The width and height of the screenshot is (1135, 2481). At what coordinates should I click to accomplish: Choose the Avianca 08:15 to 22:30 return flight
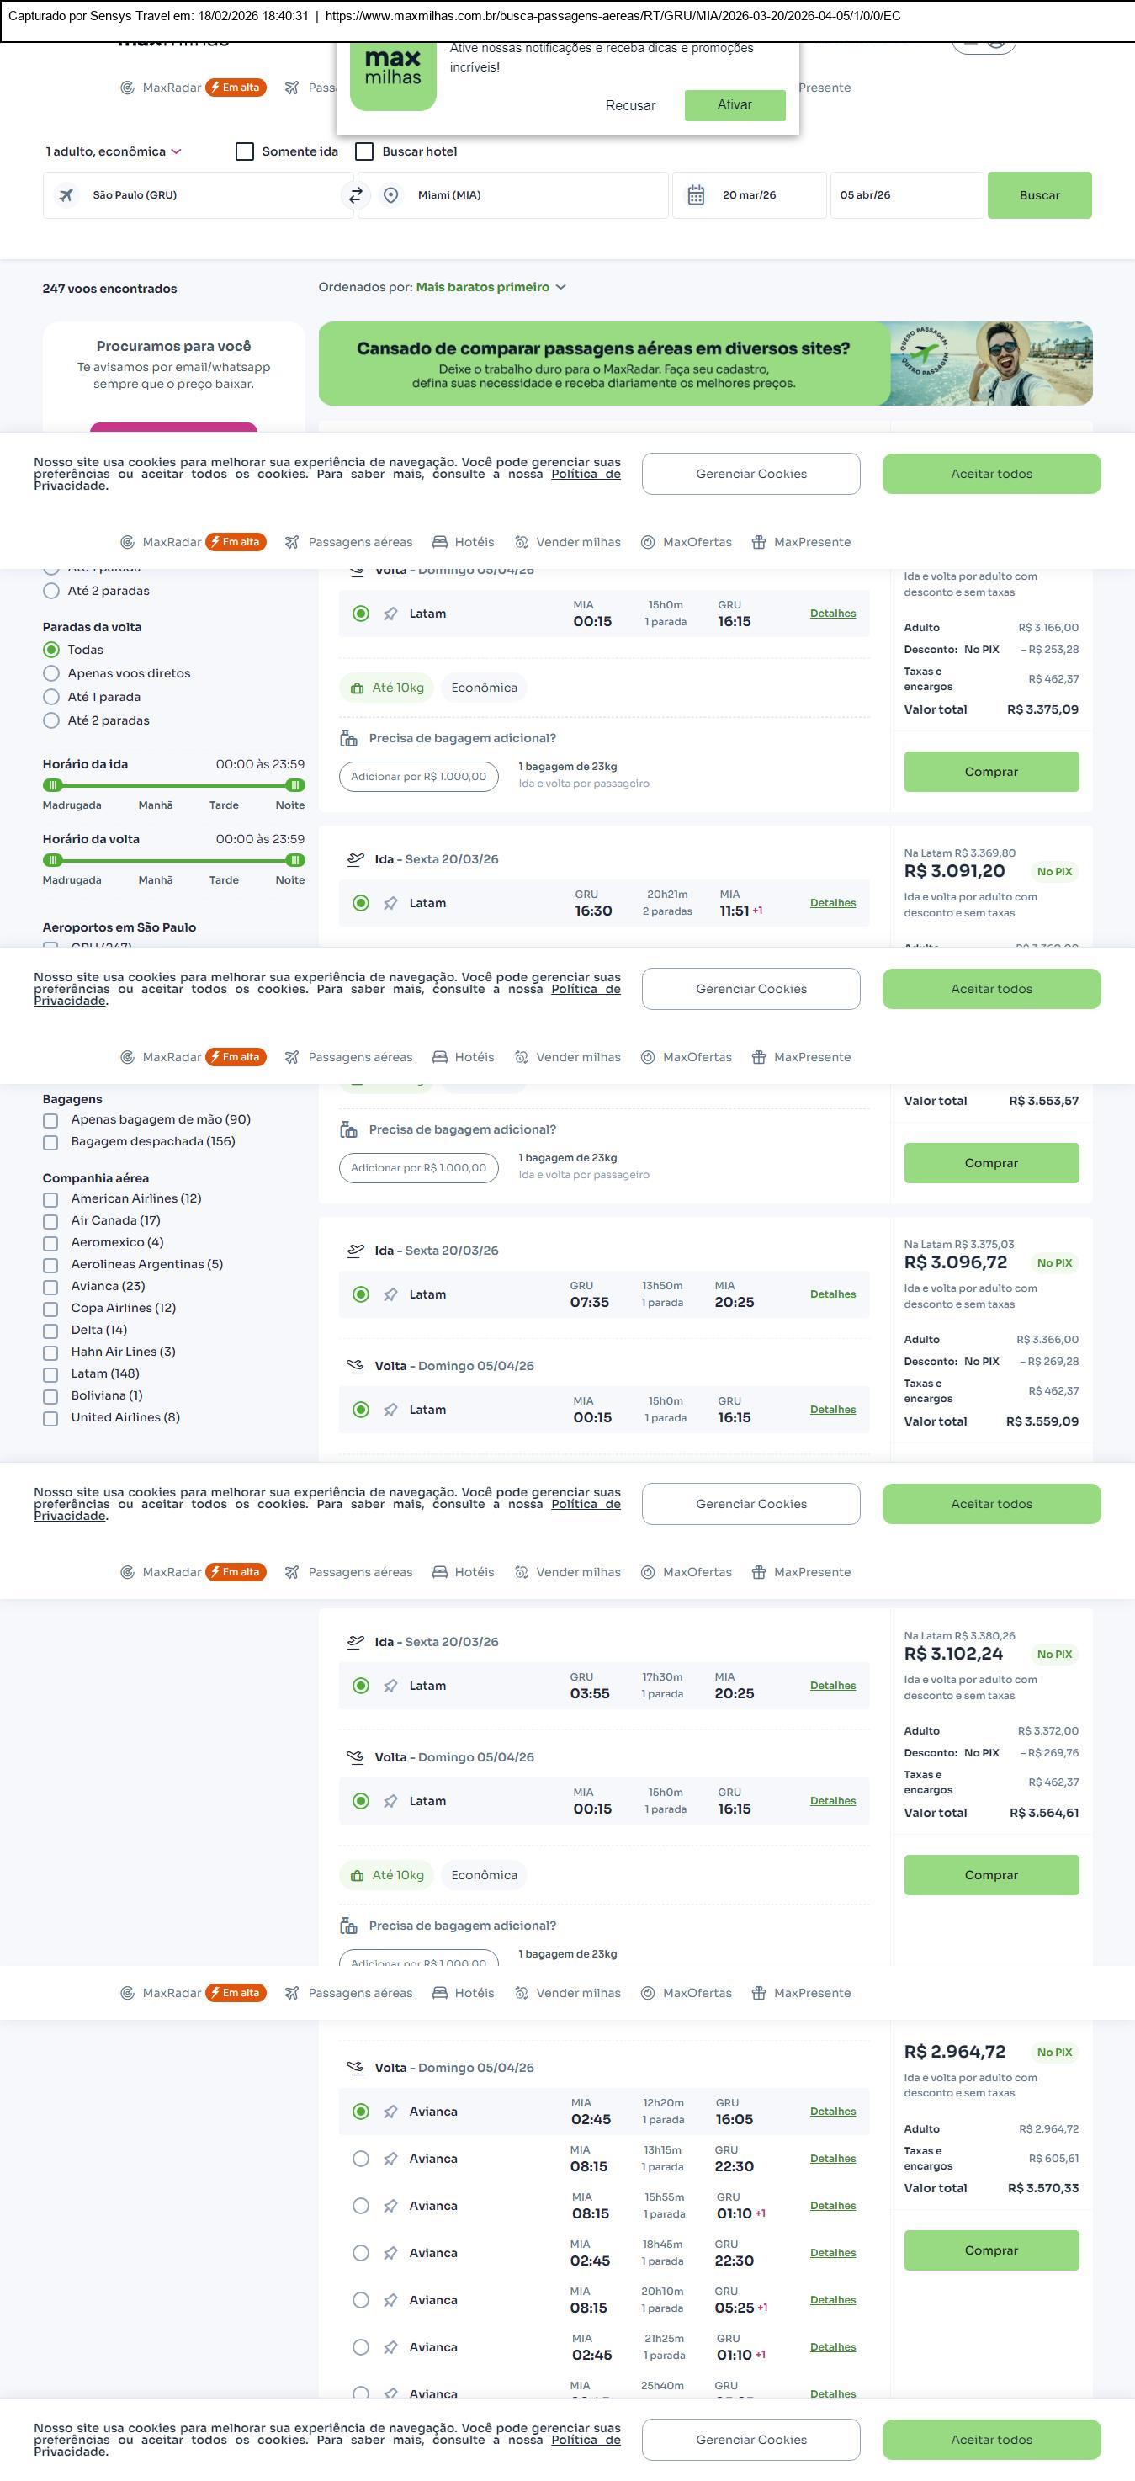pyautogui.click(x=361, y=2159)
